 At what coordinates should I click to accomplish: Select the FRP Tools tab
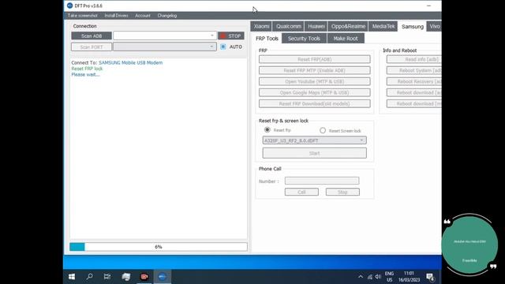tap(267, 39)
